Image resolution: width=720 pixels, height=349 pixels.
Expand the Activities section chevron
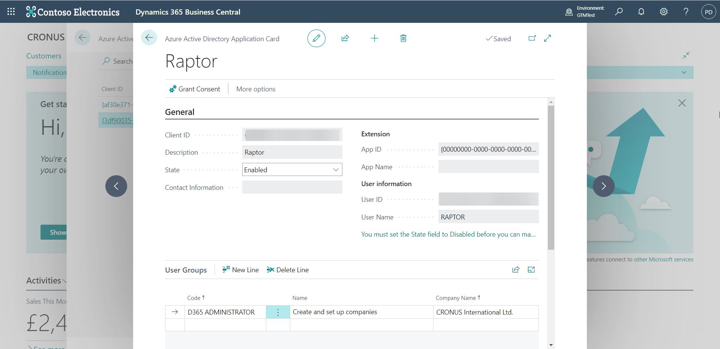point(65,281)
